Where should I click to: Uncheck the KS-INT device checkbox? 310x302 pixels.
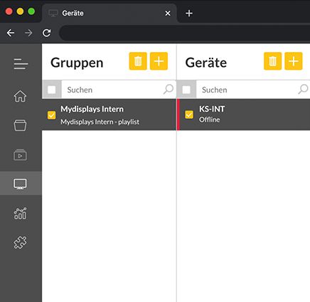click(189, 115)
